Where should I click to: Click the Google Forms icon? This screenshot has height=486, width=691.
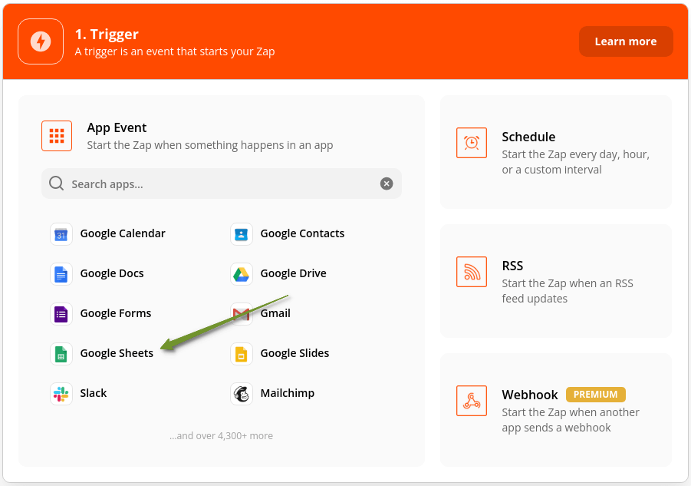click(x=61, y=313)
